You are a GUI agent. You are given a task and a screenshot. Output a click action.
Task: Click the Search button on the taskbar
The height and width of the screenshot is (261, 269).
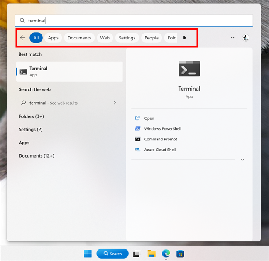point(112,254)
